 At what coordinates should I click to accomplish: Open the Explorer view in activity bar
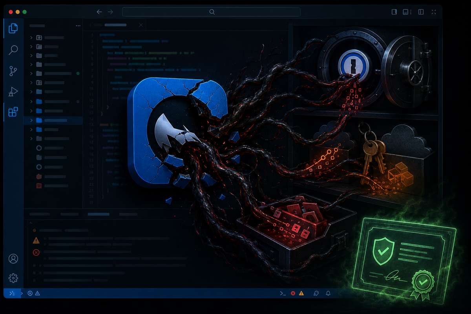tap(13, 28)
